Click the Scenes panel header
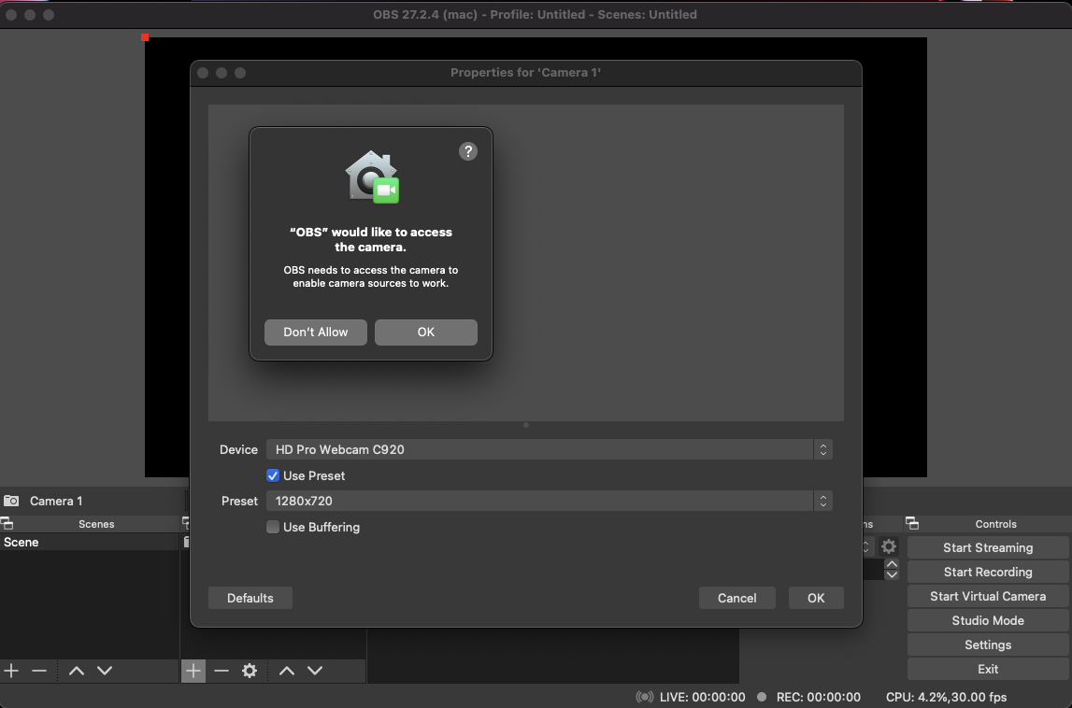The image size is (1072, 708). (96, 524)
